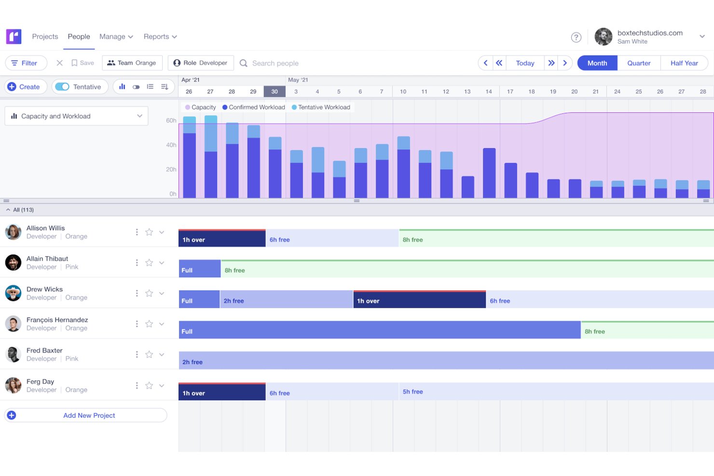
Task: Toggle Capacity legend series
Action: pos(200,107)
